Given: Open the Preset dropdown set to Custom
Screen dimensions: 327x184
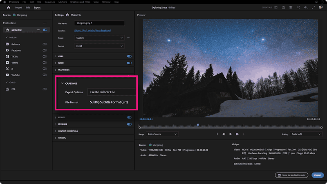Looking at the screenshot, I should 99,38.
